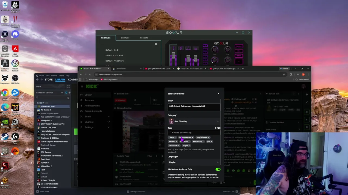Switch to the Chorus Encore browser tab

[x=127, y=69]
